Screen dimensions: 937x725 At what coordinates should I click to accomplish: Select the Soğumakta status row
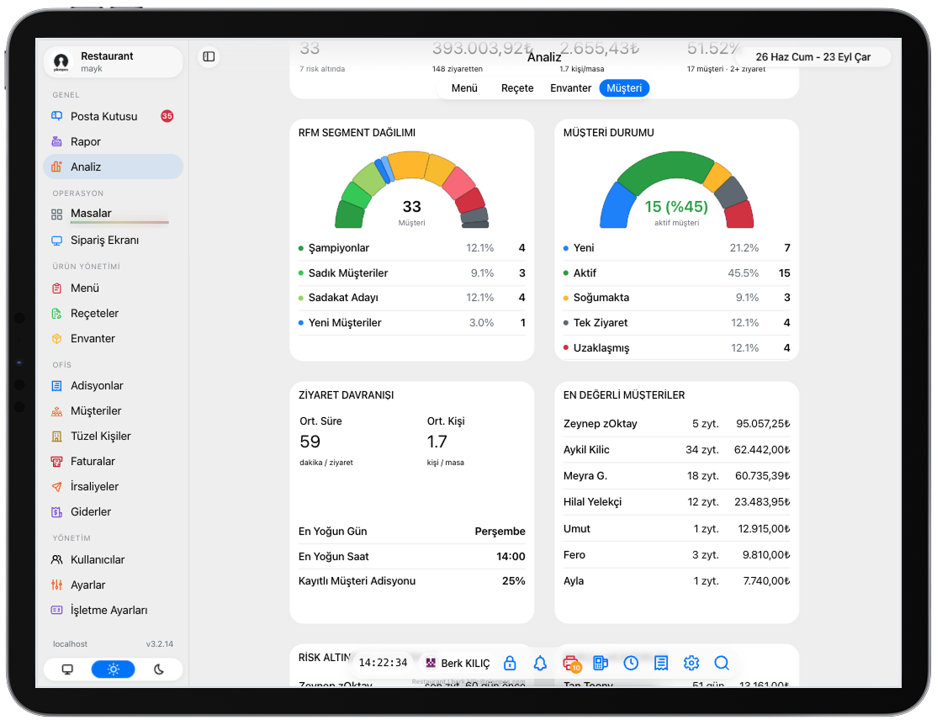click(x=676, y=298)
